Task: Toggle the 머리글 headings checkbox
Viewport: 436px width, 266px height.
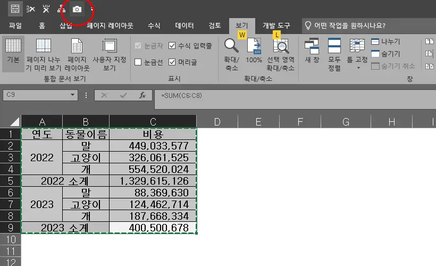Action: point(172,62)
